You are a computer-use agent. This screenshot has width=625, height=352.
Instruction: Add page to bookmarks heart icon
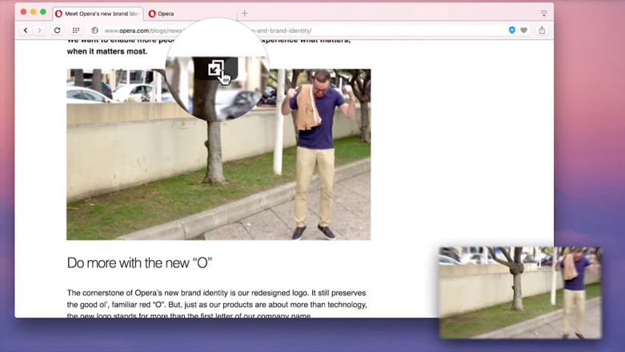pyautogui.click(x=523, y=30)
